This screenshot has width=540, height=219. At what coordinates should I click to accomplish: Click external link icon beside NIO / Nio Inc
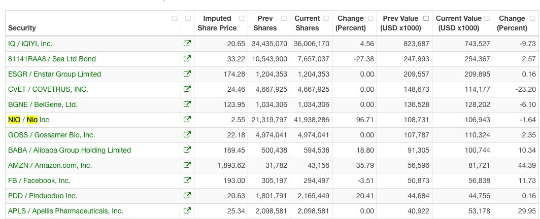(x=187, y=120)
